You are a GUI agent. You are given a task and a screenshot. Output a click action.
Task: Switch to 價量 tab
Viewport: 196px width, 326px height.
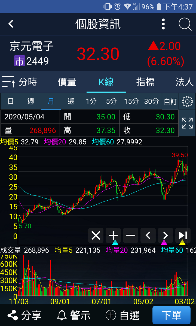click(67, 82)
